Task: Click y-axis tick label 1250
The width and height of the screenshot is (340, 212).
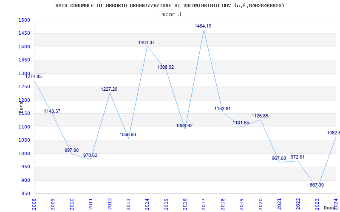Action: [x=24, y=87]
